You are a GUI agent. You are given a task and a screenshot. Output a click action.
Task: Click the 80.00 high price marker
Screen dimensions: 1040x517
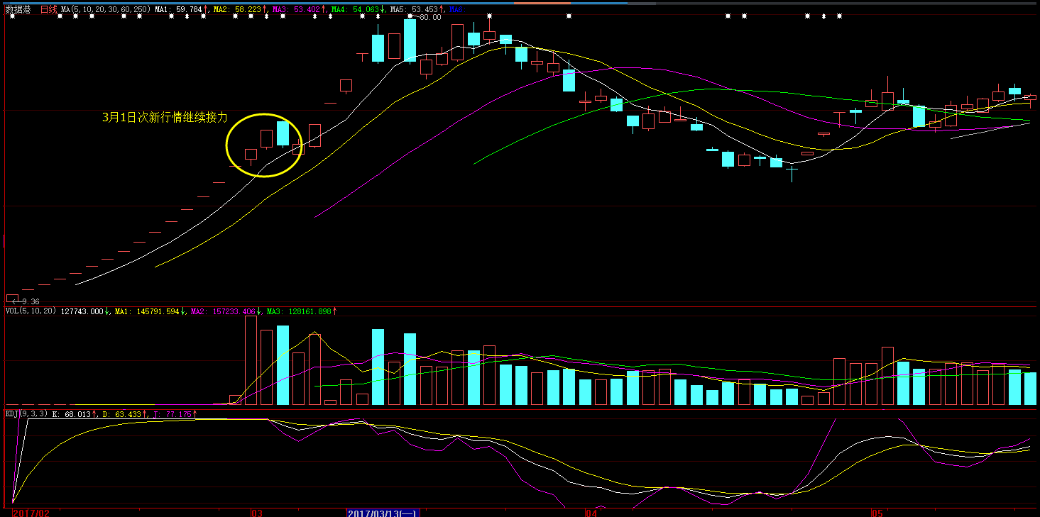[429, 18]
